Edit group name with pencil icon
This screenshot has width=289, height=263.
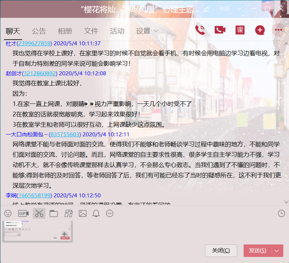pyautogui.click(x=206, y=9)
